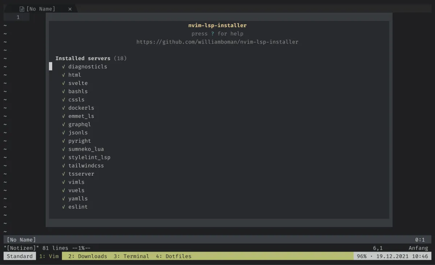The width and height of the screenshot is (435, 265).
Task: Click the checkmark next to eslint
Action: coord(63,207)
